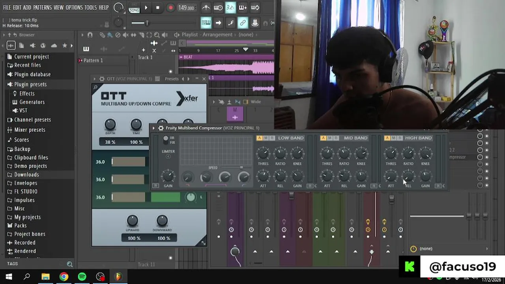Adjust the OTT DEPTH knob

110,125
